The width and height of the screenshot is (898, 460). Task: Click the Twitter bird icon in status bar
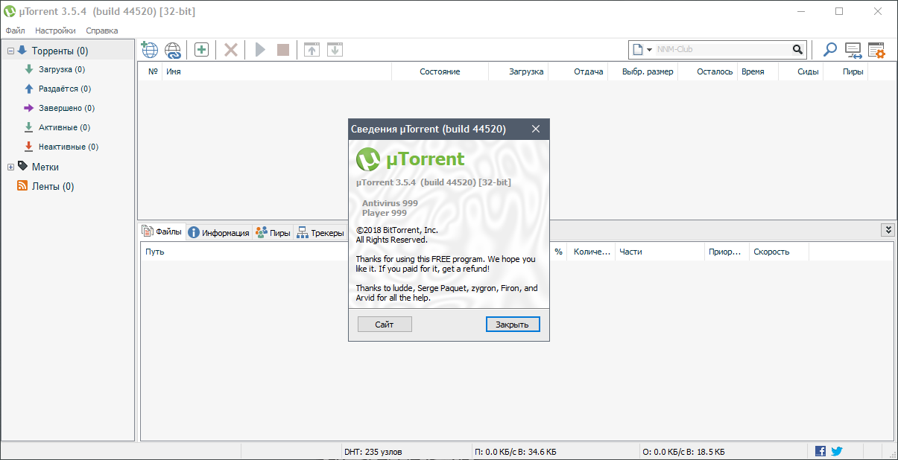point(837,451)
